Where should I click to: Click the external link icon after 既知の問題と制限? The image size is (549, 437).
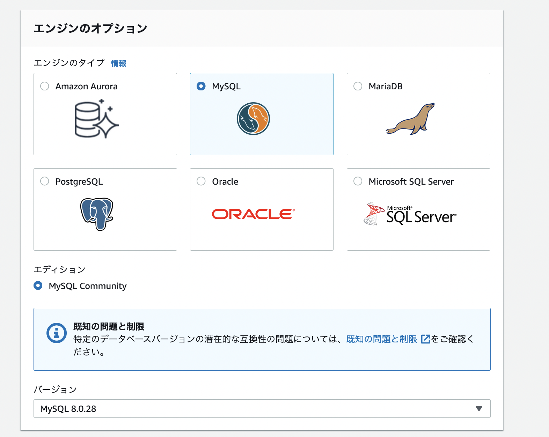pyautogui.click(x=425, y=339)
